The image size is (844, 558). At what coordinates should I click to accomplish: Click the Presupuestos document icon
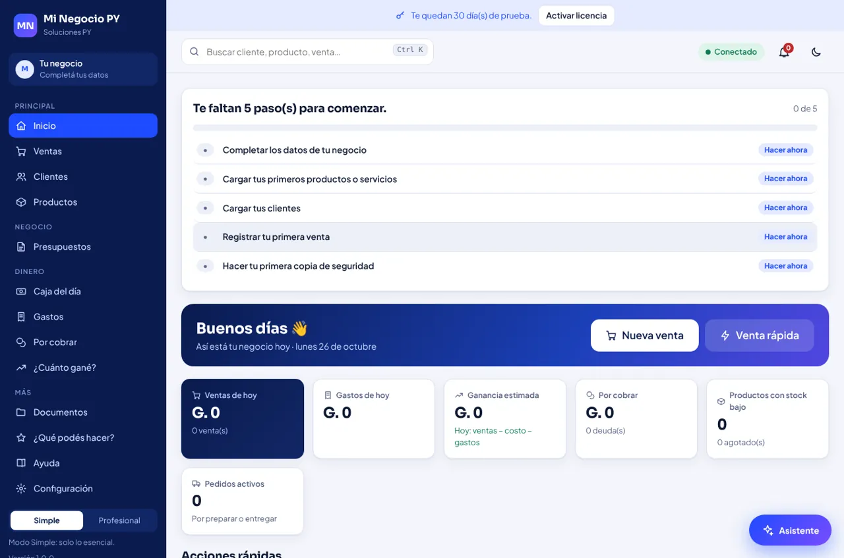tap(21, 247)
